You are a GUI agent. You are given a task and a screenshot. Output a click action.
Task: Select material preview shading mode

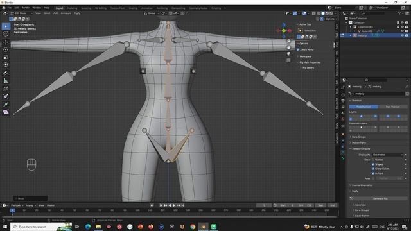tap(327, 13)
